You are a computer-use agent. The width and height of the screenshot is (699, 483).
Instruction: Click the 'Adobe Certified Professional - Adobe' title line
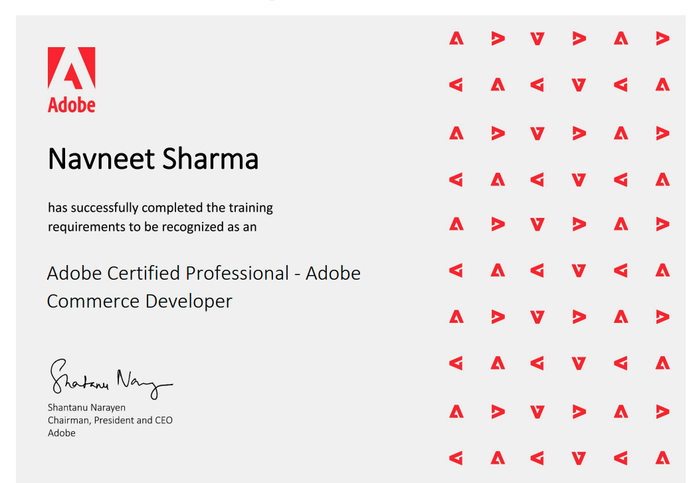(x=203, y=273)
